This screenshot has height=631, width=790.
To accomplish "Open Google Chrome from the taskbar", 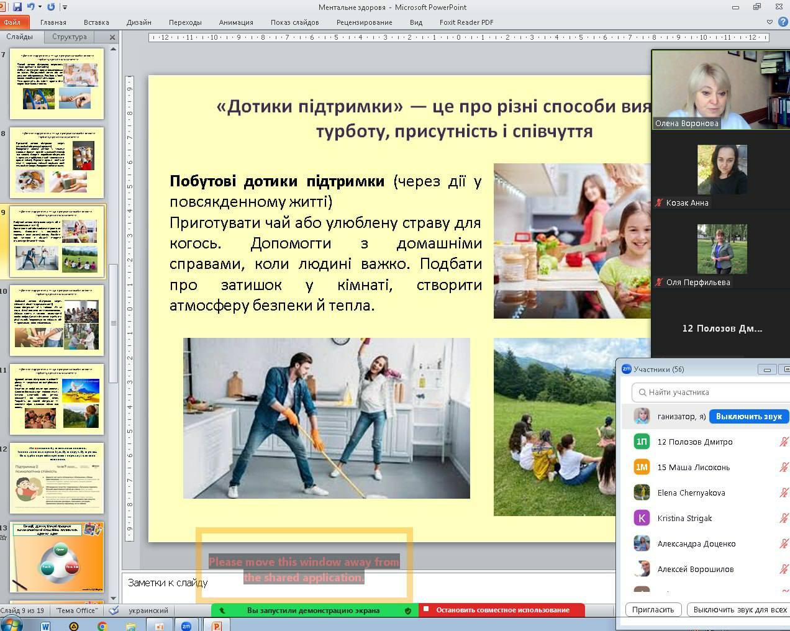I will pos(102,626).
